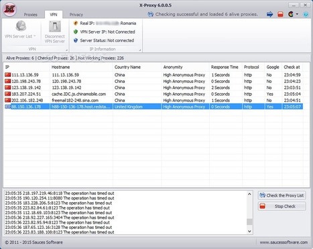Click the Disconnect VPN Server switch icon
The image size is (313, 249).
(x=55, y=27)
